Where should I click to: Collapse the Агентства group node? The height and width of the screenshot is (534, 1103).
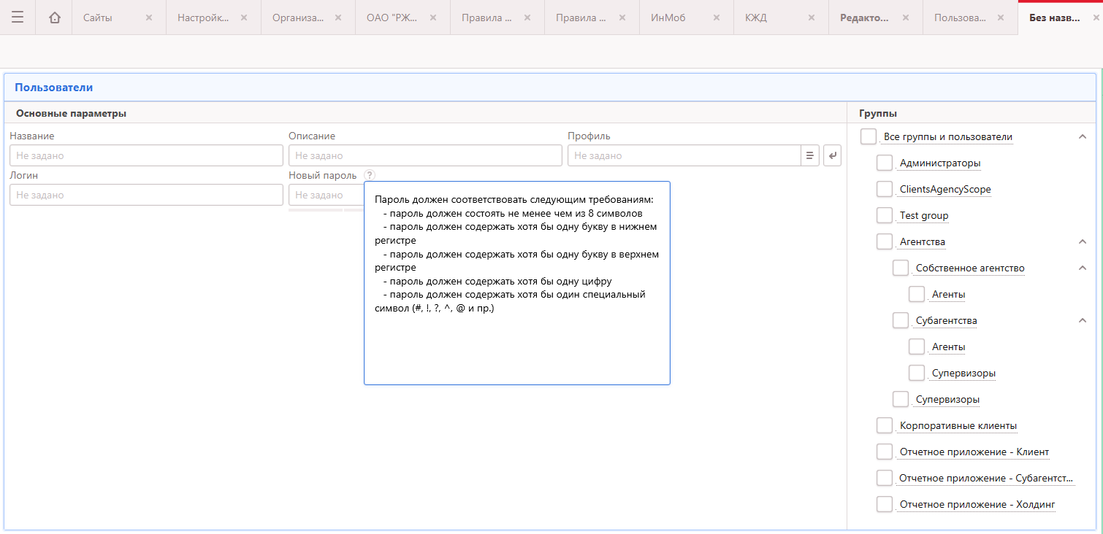(x=1083, y=241)
